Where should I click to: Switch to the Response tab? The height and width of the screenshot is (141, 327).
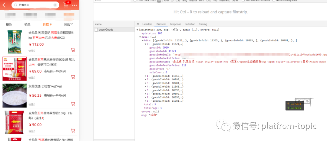coord(175,24)
